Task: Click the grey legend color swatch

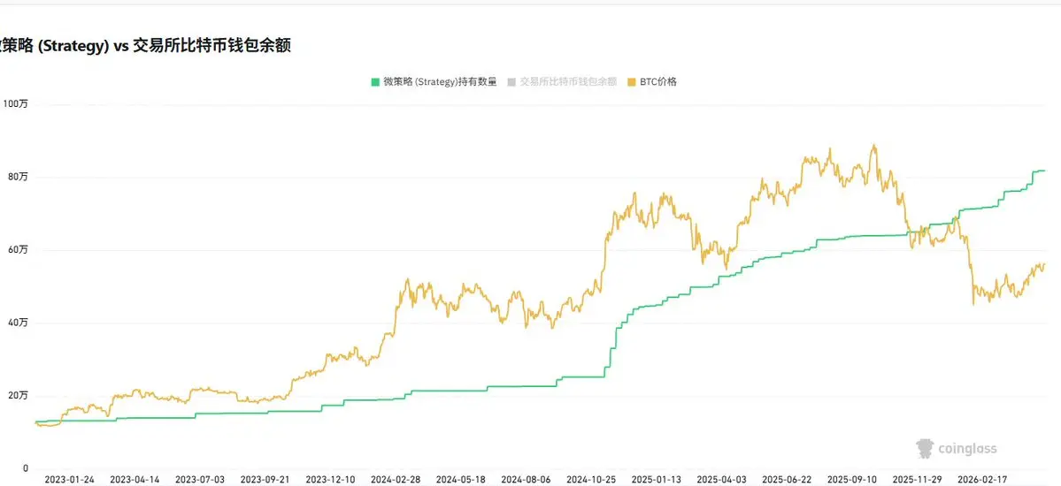Action: pos(512,82)
